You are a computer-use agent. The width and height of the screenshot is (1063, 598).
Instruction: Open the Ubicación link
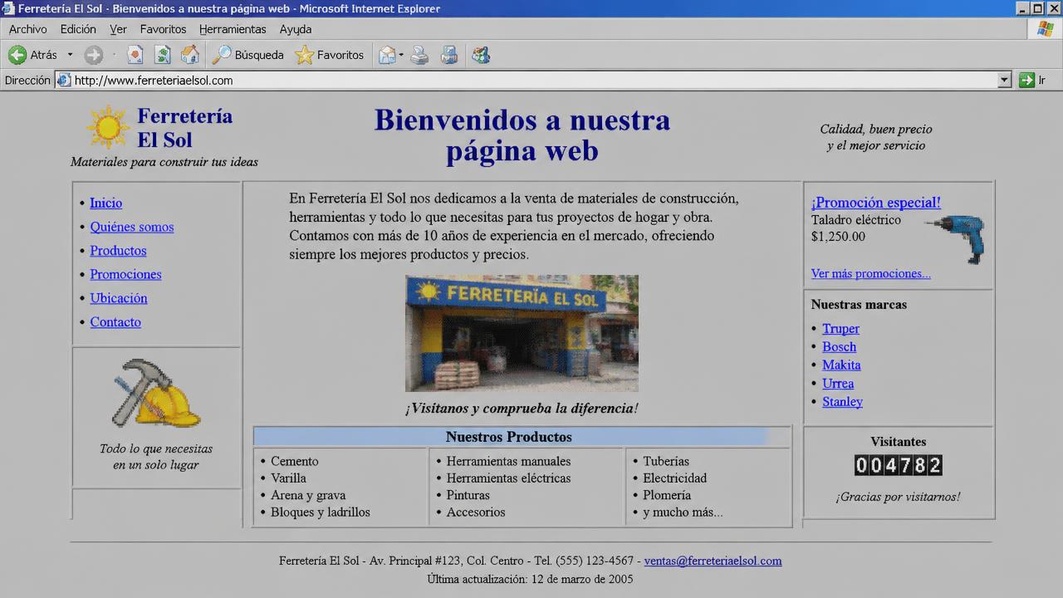point(119,298)
